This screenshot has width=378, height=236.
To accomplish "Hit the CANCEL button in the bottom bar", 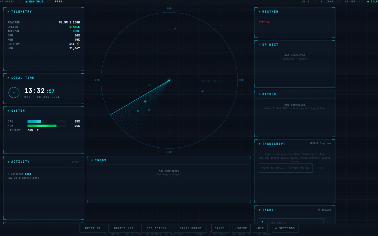I will [x=221, y=228].
